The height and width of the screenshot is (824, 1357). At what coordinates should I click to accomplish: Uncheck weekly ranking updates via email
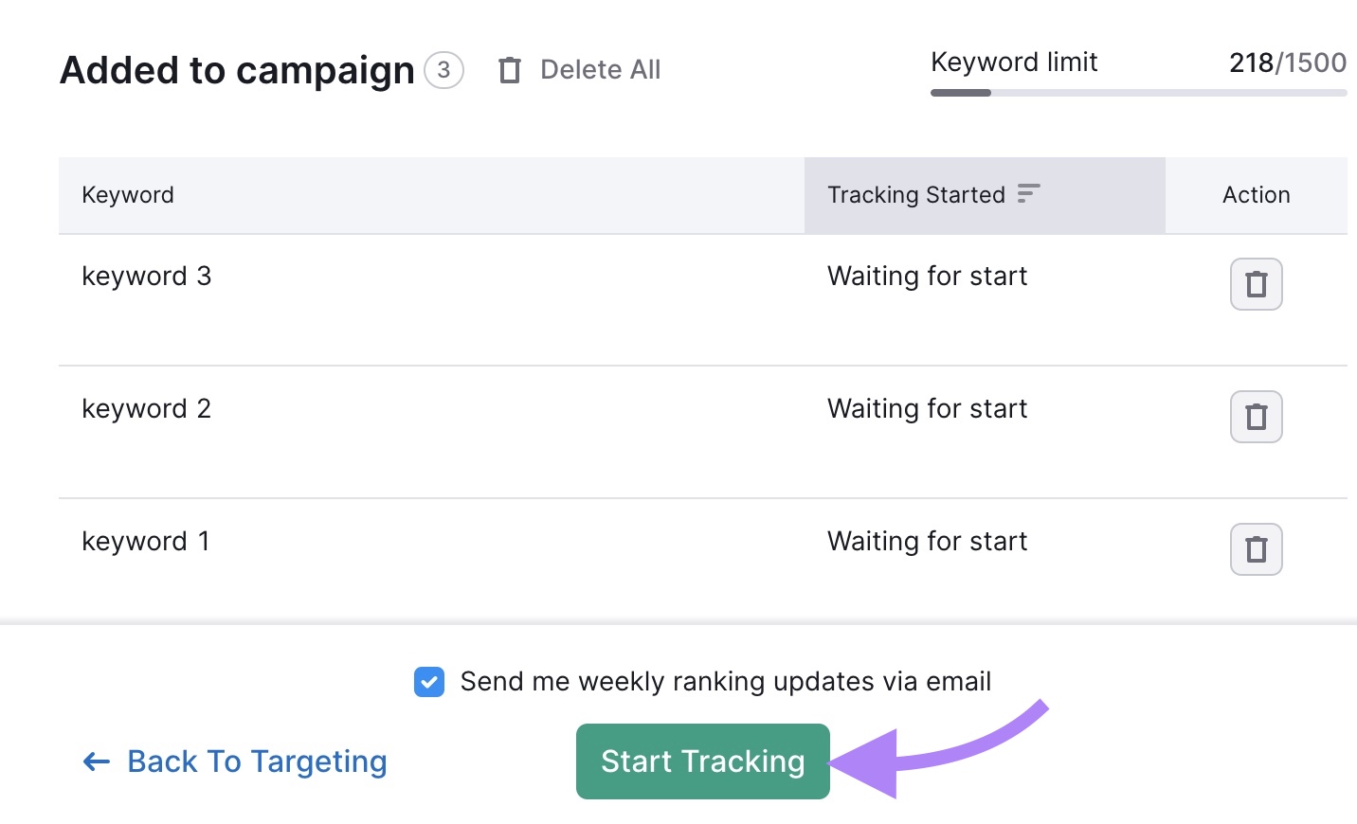pyautogui.click(x=429, y=681)
